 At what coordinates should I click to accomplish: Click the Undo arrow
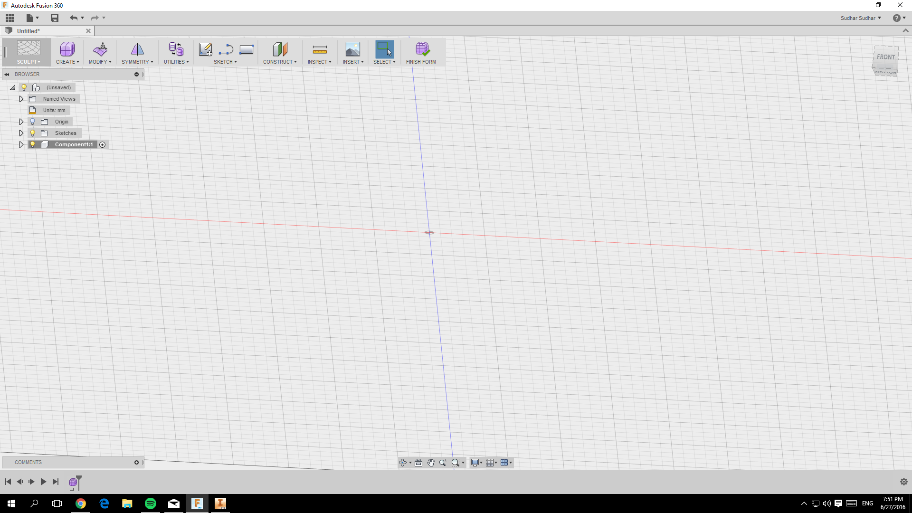[74, 18]
